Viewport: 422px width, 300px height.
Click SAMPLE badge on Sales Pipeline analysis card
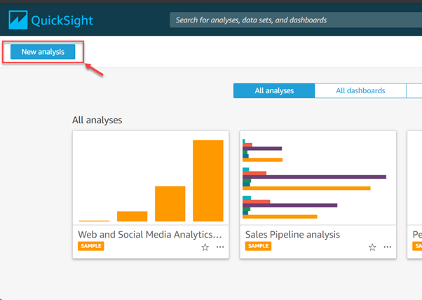pos(258,246)
